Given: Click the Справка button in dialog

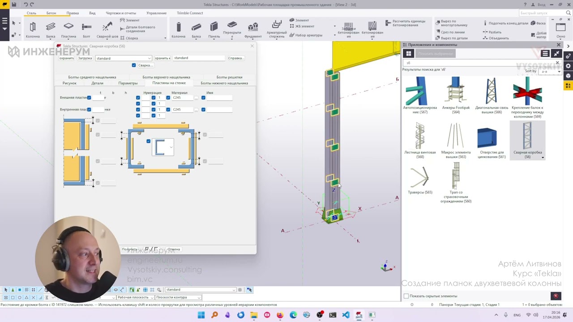Looking at the screenshot, I should coord(236,58).
